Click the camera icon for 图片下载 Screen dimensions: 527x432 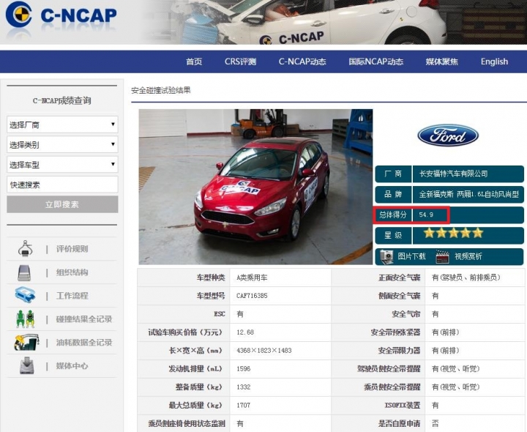click(x=386, y=256)
